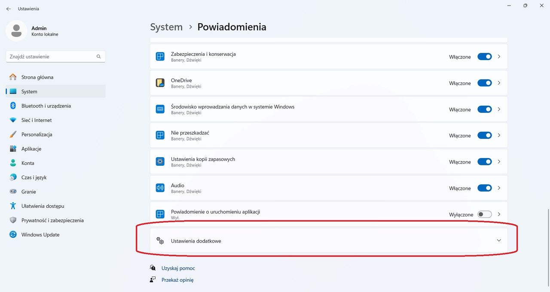The height and width of the screenshot is (292, 550).
Task: Click the OneDrive app icon
Action: [160, 83]
